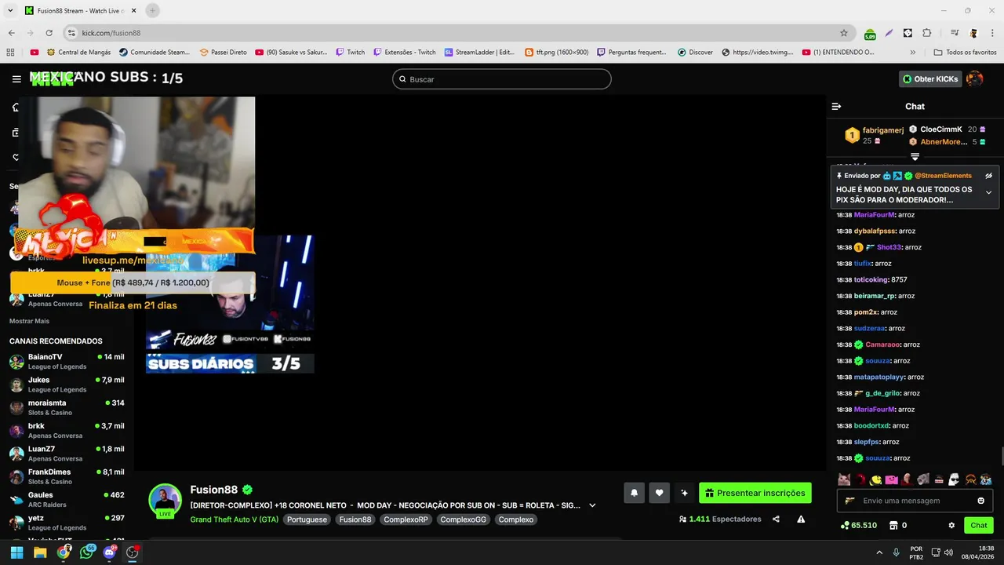This screenshot has height=565, width=1004.
Task: Click username Shot33 in chat
Action: coord(889,247)
